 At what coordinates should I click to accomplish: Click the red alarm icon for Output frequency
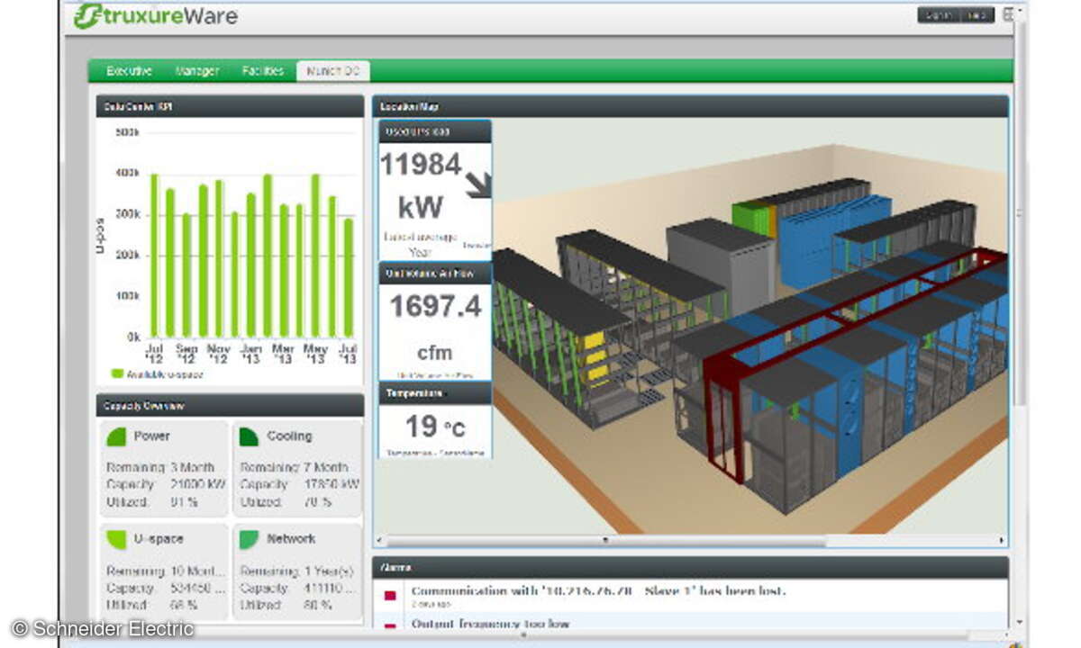(390, 625)
